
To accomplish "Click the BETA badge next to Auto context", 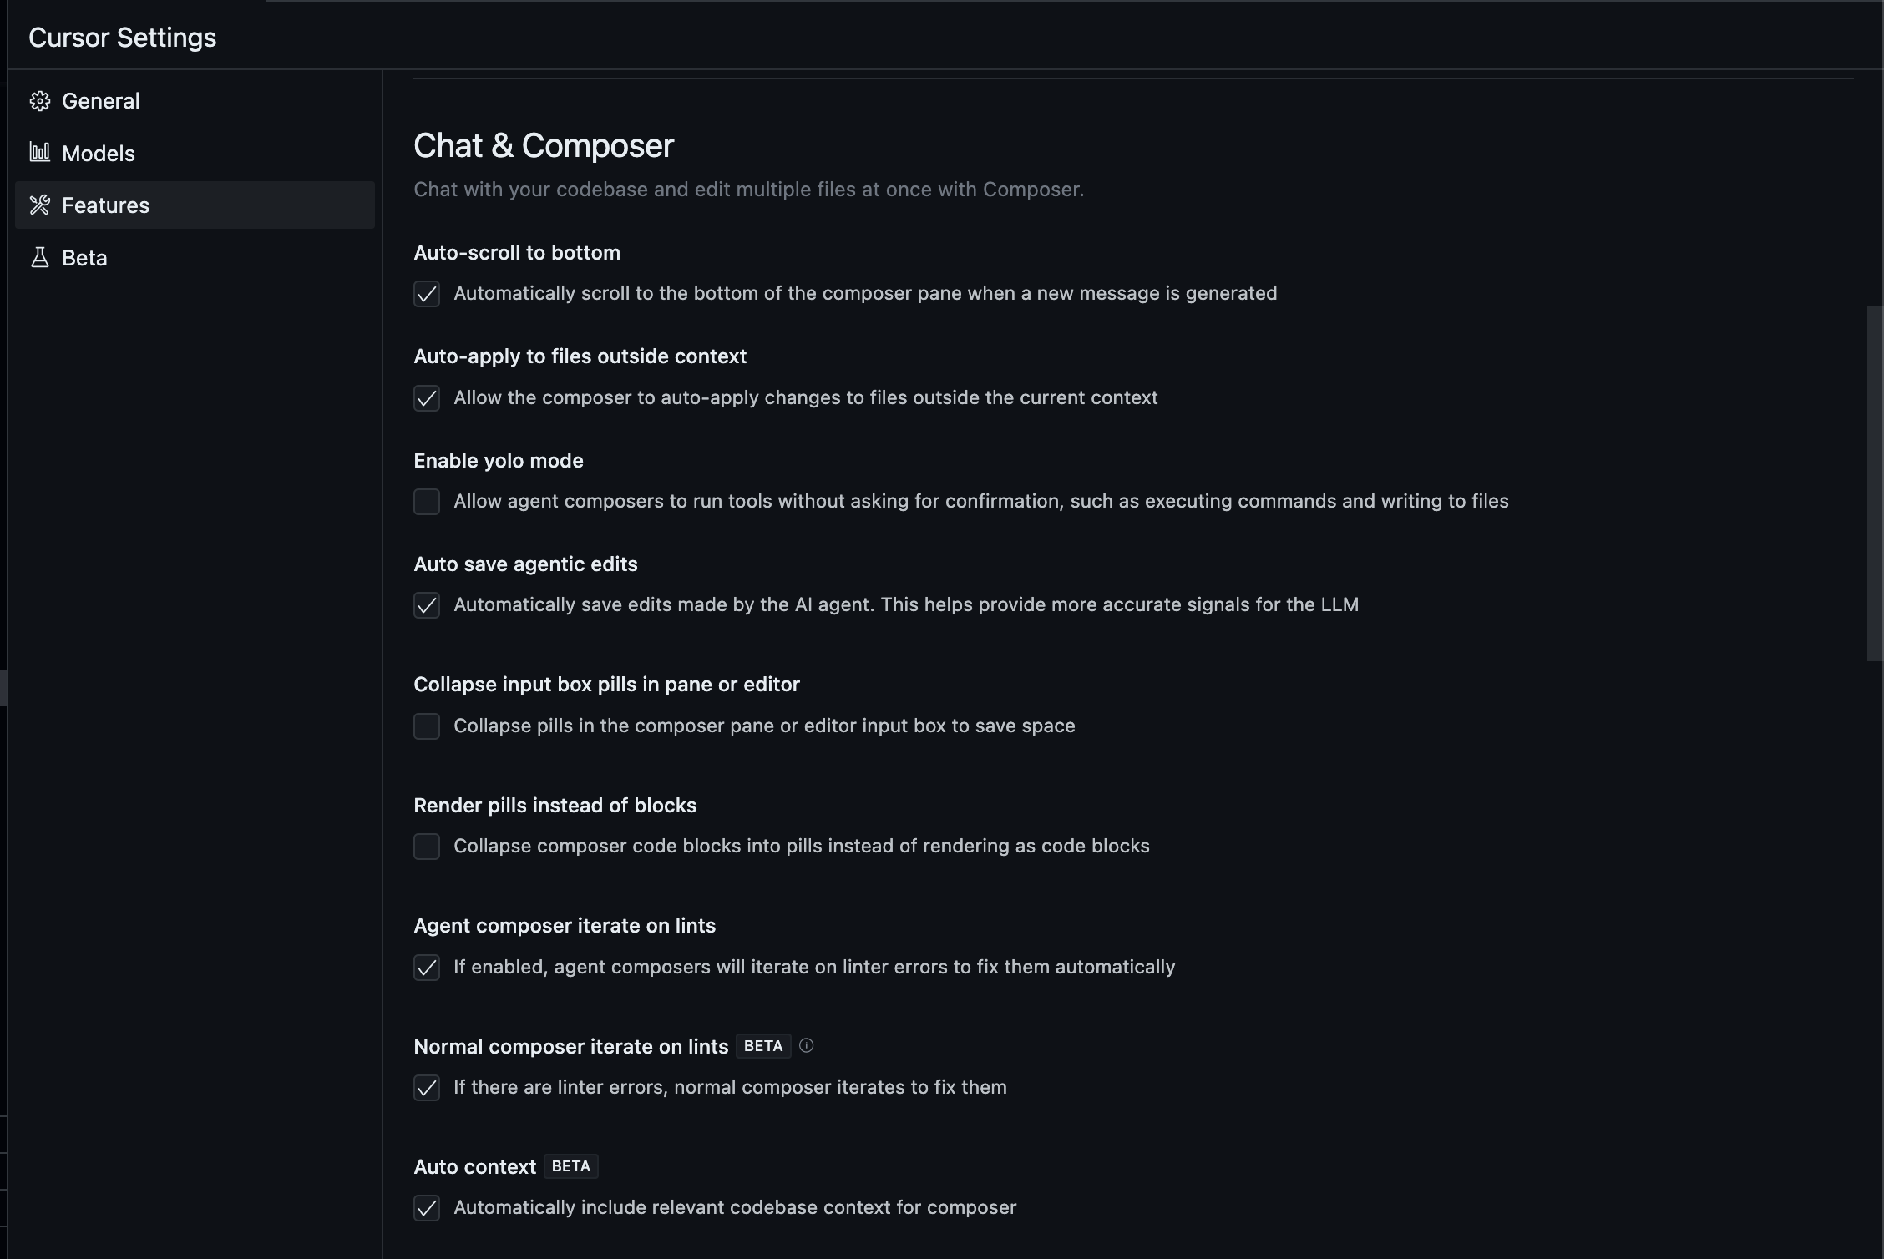I will tap(570, 1166).
